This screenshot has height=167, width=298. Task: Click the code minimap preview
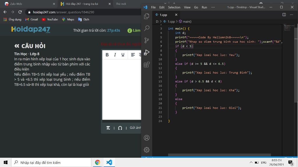(289, 28)
